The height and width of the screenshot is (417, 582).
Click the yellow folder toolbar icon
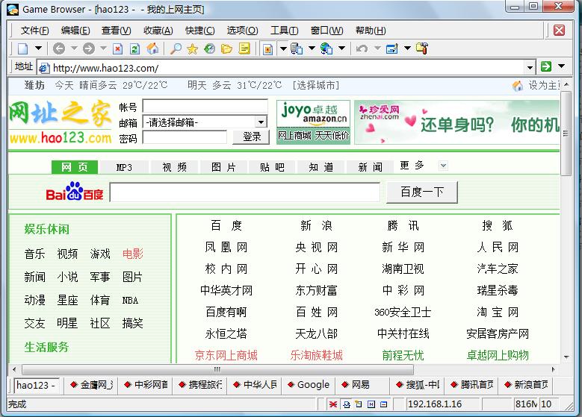(226, 48)
